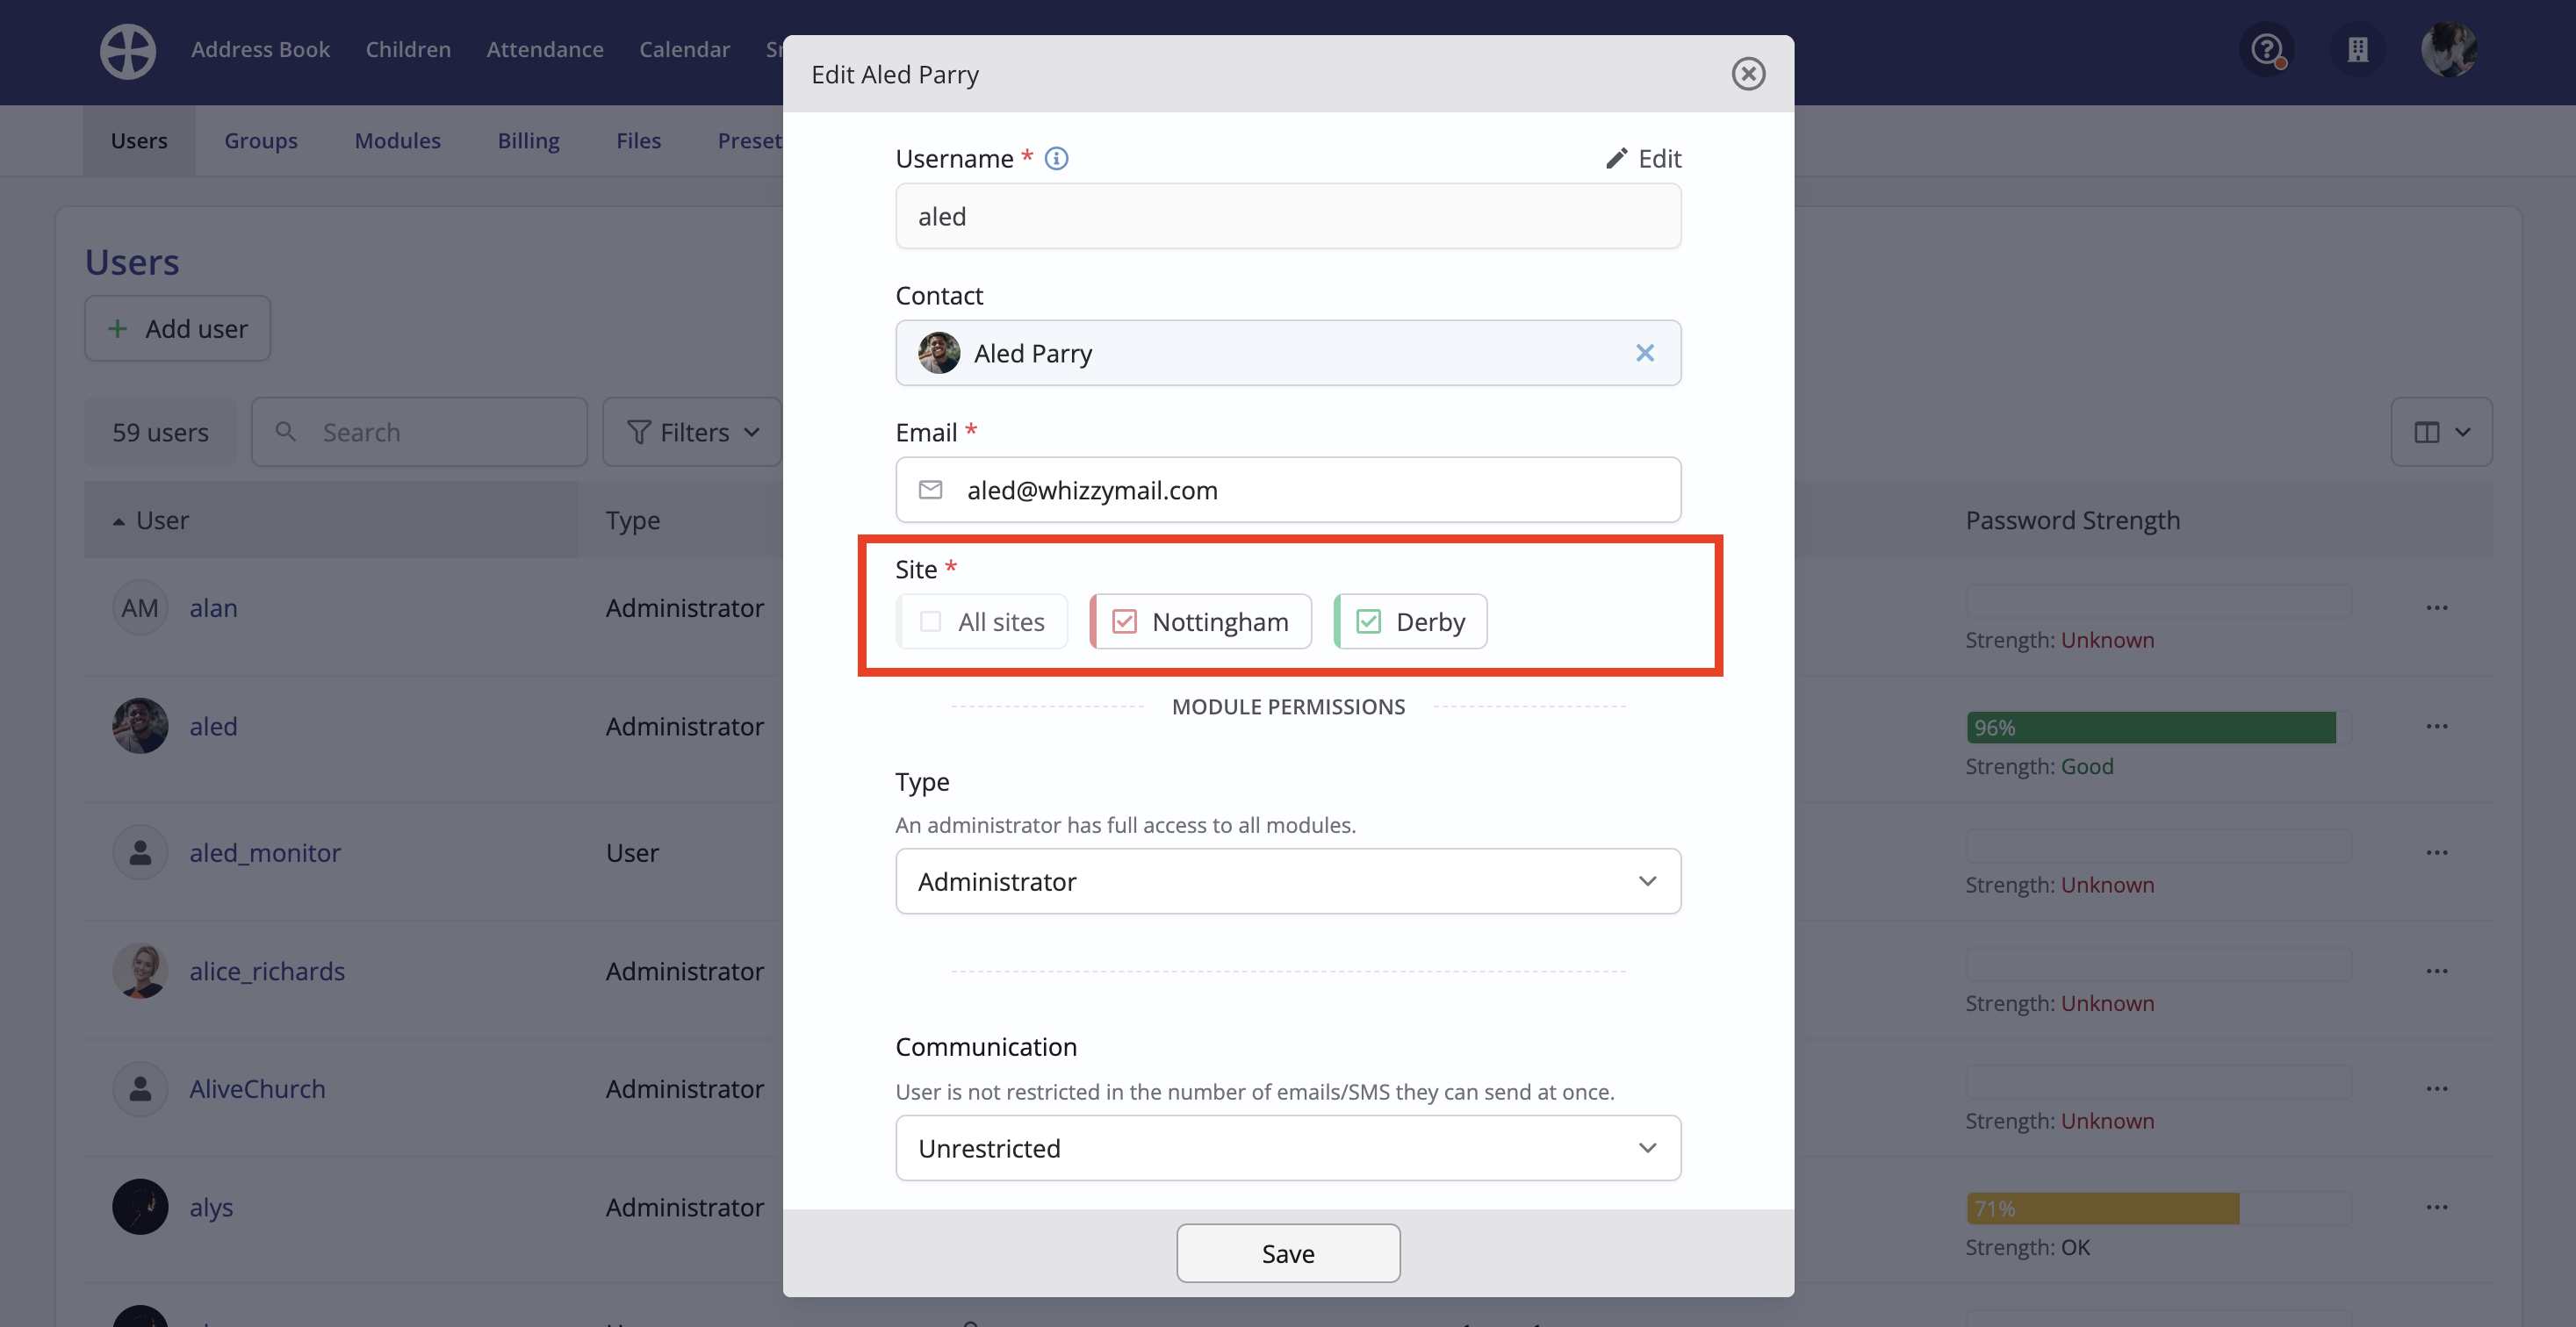Screen dimensions: 2576x1327
Task: Click the Search users field
Action: [419, 432]
